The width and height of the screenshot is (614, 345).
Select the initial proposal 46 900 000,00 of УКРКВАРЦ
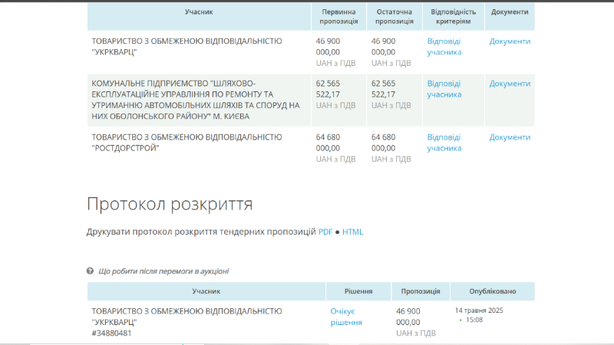328,47
